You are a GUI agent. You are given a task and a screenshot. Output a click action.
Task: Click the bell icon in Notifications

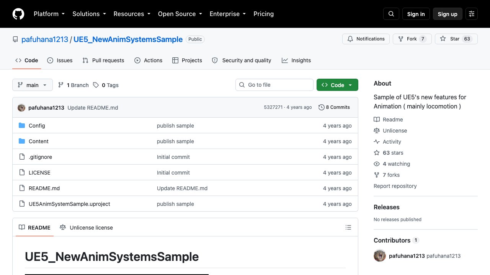(350, 39)
